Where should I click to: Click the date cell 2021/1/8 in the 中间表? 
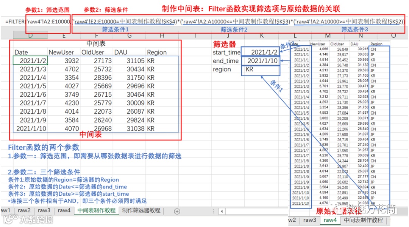tap(30, 111)
